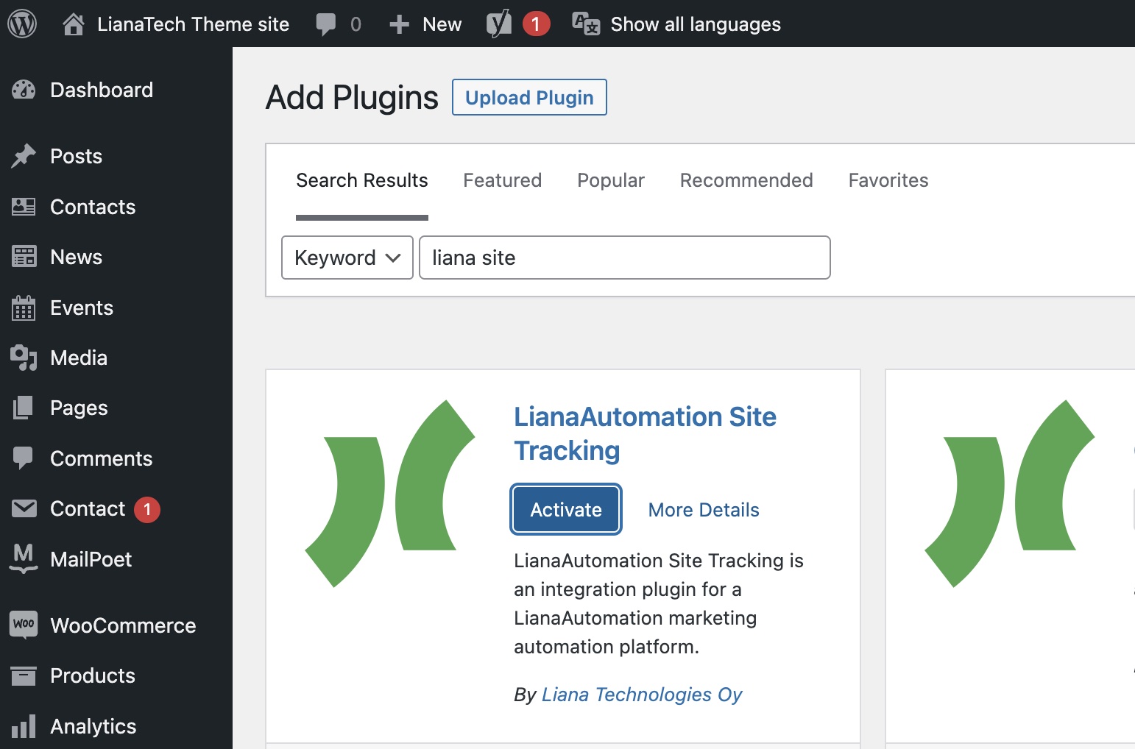Click the LianaTech Theme site name link
Screen dimensions: 1135x749
click(x=193, y=24)
